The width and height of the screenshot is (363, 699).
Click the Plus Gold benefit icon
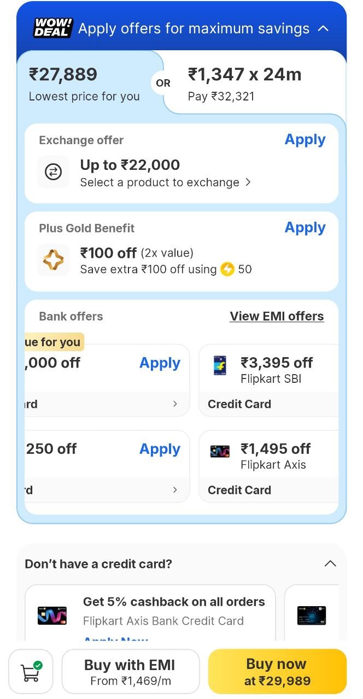[53, 260]
